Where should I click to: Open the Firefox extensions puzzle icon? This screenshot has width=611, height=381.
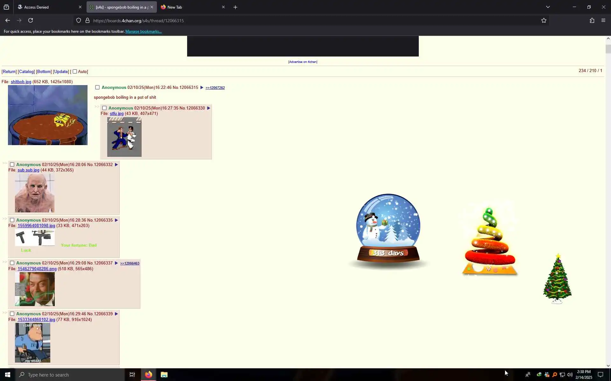(592, 20)
